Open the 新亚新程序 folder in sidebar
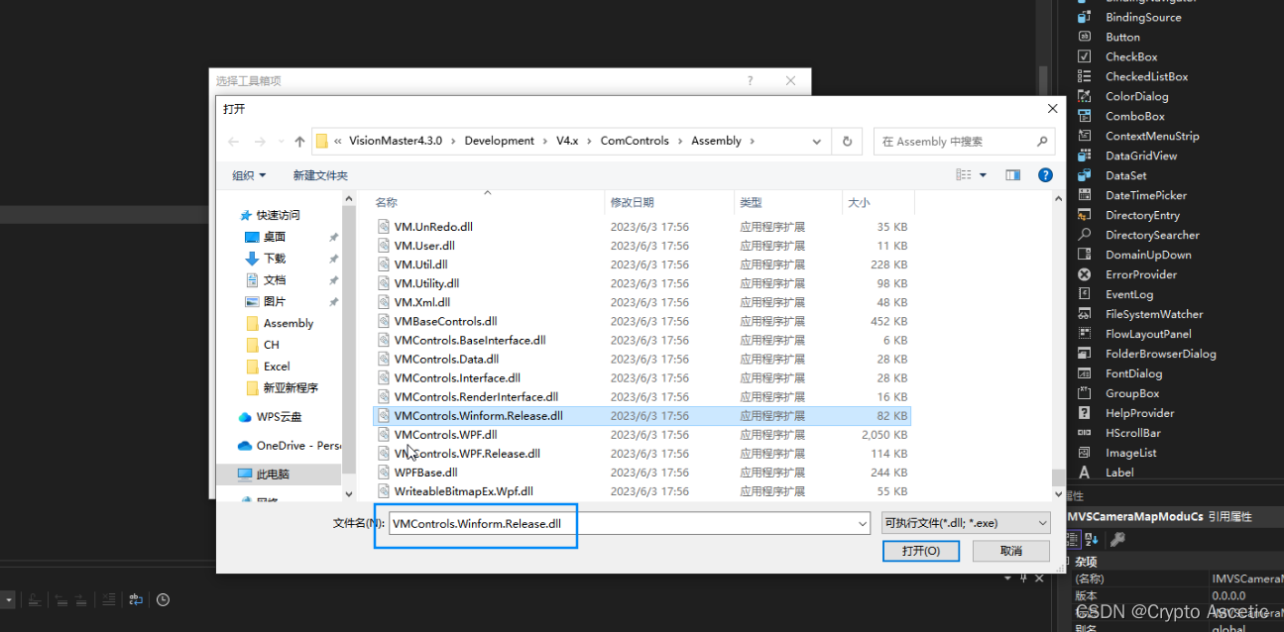Screen dimensions: 1284x632 [x=281, y=388]
